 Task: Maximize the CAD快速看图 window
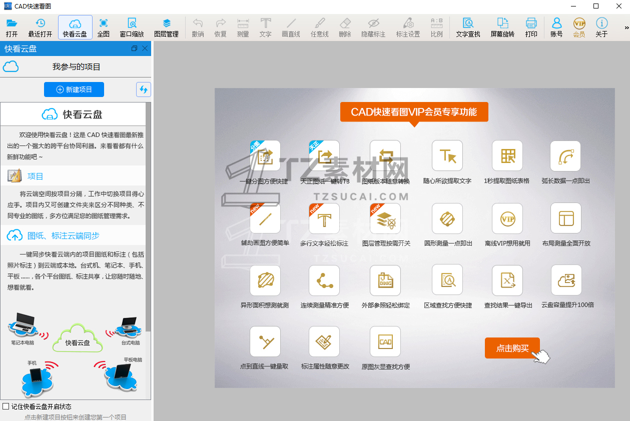pyautogui.click(x=596, y=6)
